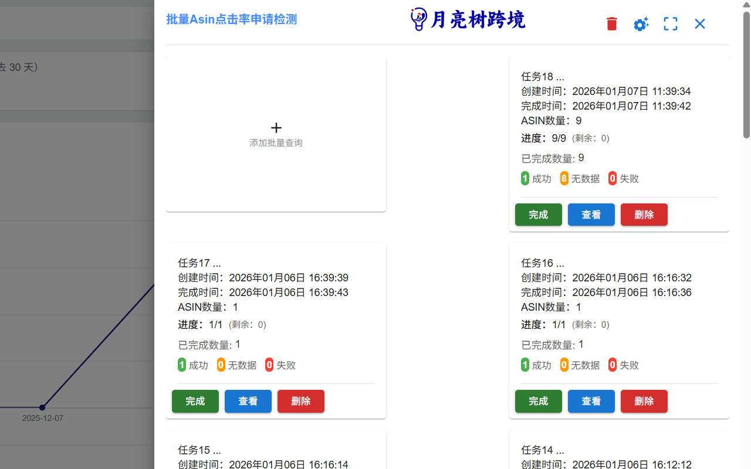Open 任务18 results via 查看 button

click(591, 215)
